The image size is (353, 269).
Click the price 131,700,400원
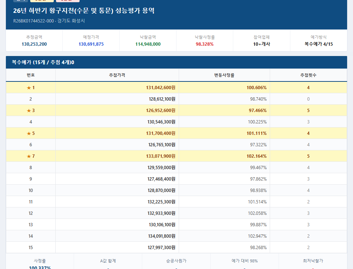point(161,133)
